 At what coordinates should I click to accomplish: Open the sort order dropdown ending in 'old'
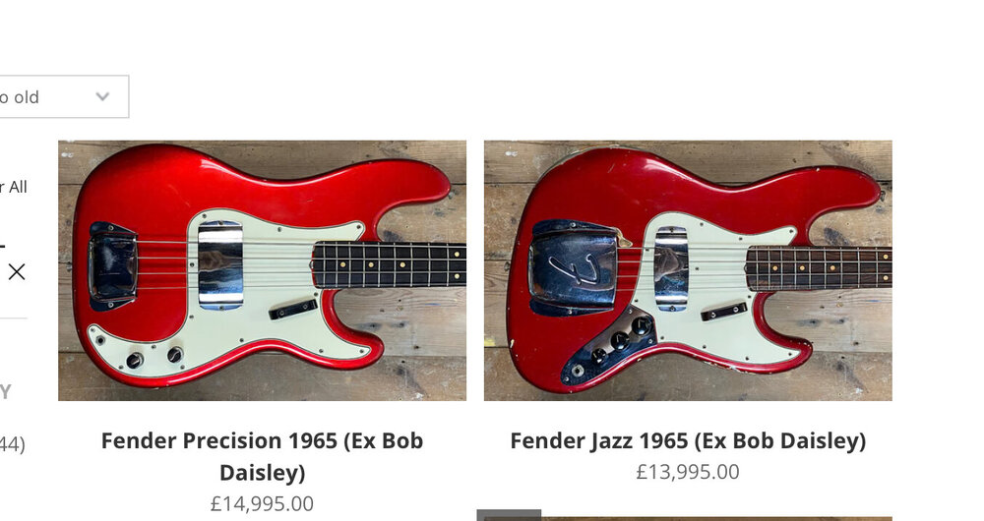(64, 96)
